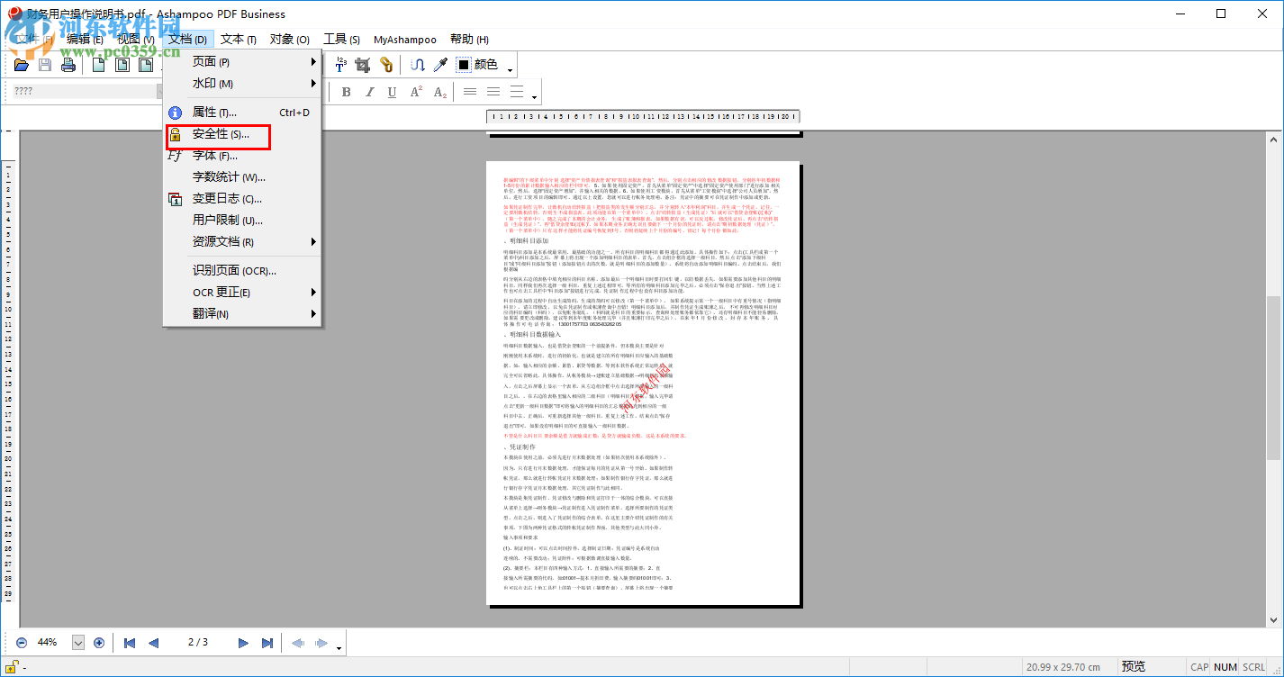Select the Crop pages tool
The height and width of the screenshot is (677, 1284).
[x=364, y=64]
